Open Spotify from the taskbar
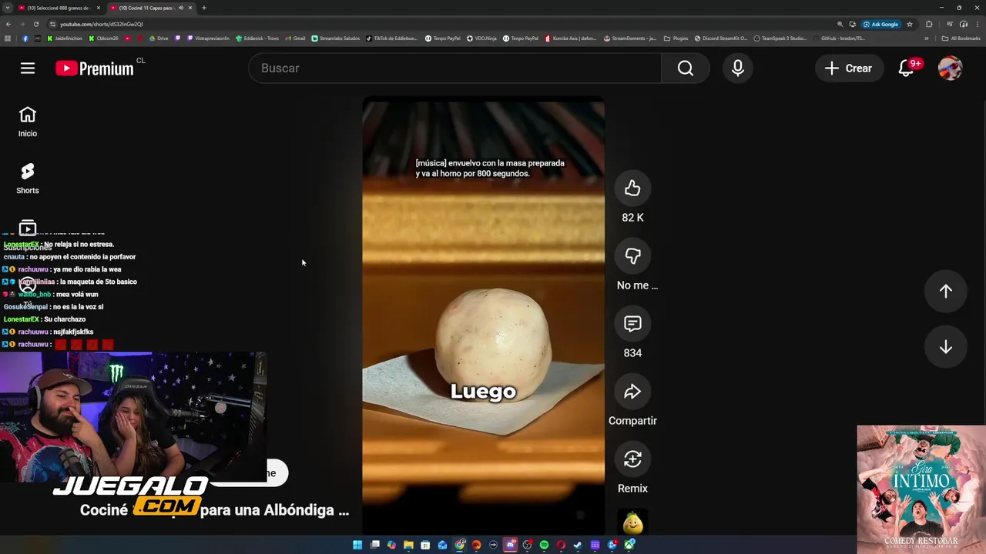The width and height of the screenshot is (986, 554). pos(544,545)
